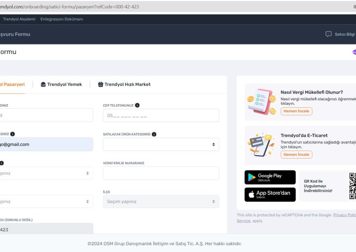The width and height of the screenshot is (356, 252).
Task: Open Trendyol Akademi menu link
Action: [19, 19]
